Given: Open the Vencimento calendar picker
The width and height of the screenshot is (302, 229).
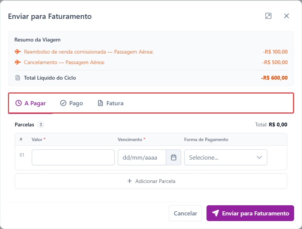Looking at the screenshot, I should 174,157.
